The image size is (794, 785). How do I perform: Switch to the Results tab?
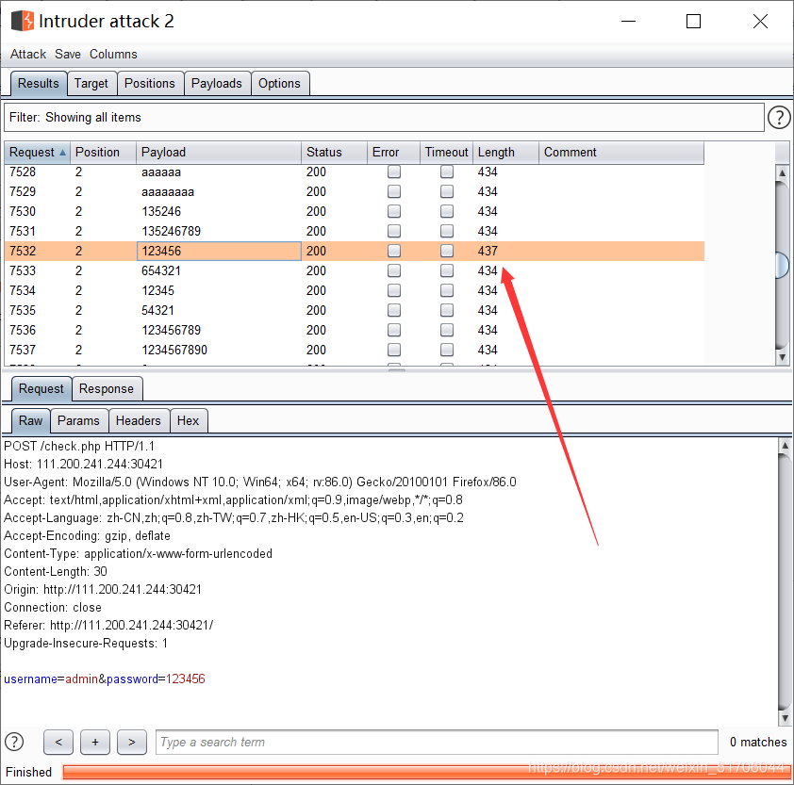click(39, 83)
